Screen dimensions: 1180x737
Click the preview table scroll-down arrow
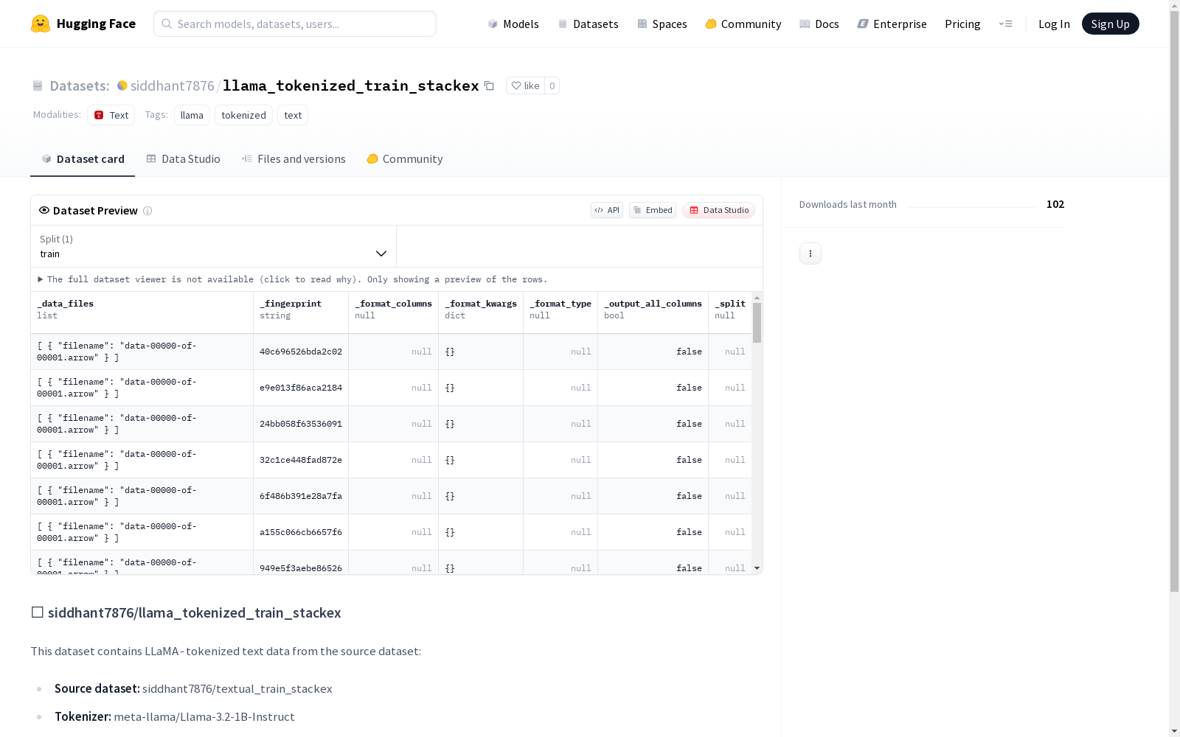pos(757,568)
